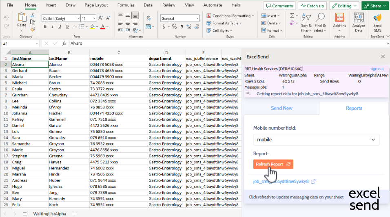
Task: Toggle center horizontal alignment
Action: 128,23
